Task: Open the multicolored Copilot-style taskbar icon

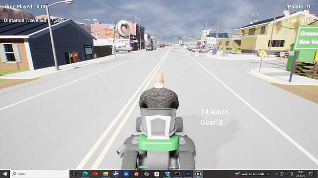Action: coord(147,174)
